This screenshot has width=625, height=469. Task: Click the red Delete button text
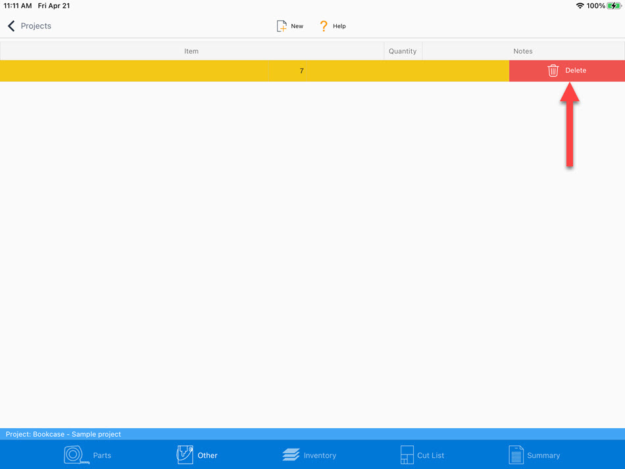click(x=576, y=70)
